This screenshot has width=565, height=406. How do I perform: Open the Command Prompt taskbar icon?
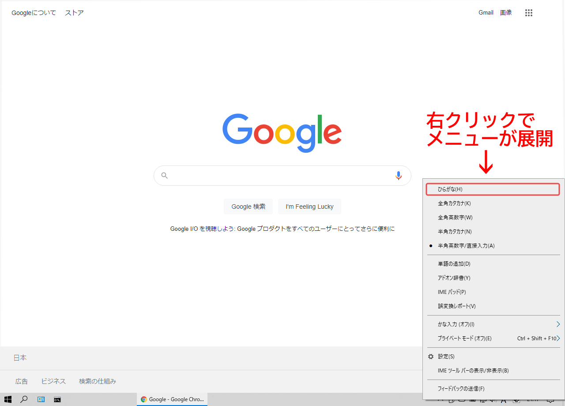point(57,399)
